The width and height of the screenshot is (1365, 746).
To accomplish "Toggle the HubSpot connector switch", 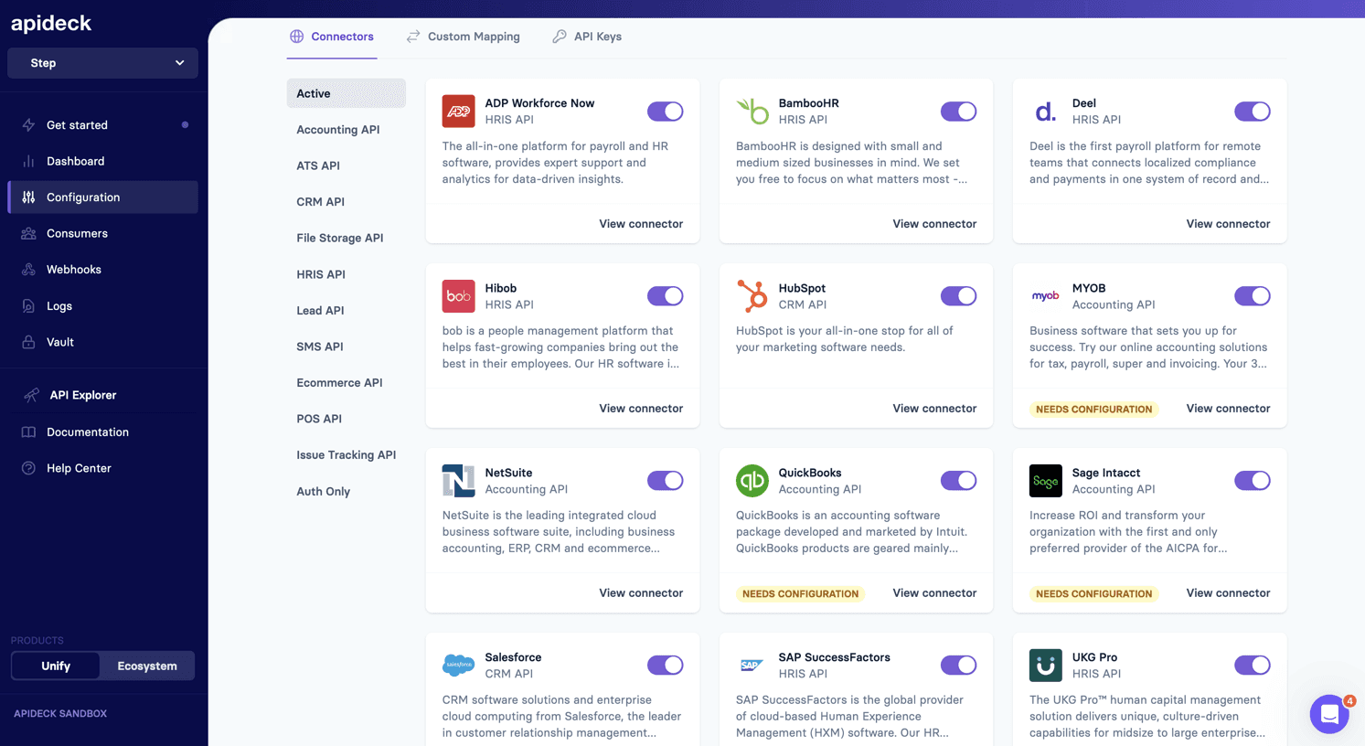I will pos(958,296).
